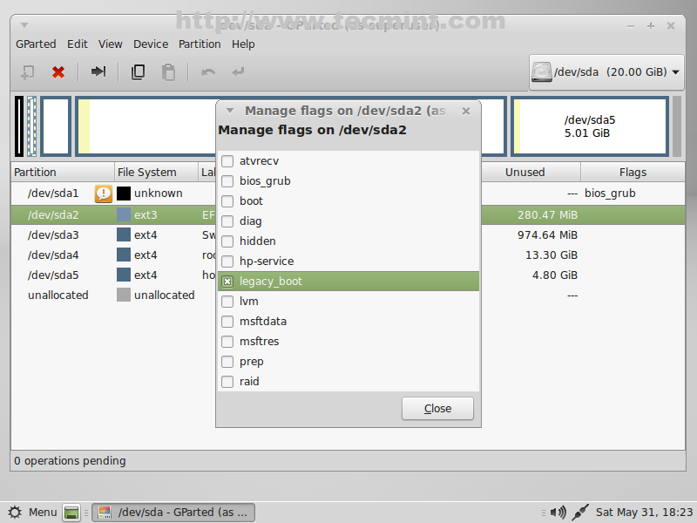The width and height of the screenshot is (697, 523).
Task: Check the boot flag
Action: pyautogui.click(x=227, y=201)
